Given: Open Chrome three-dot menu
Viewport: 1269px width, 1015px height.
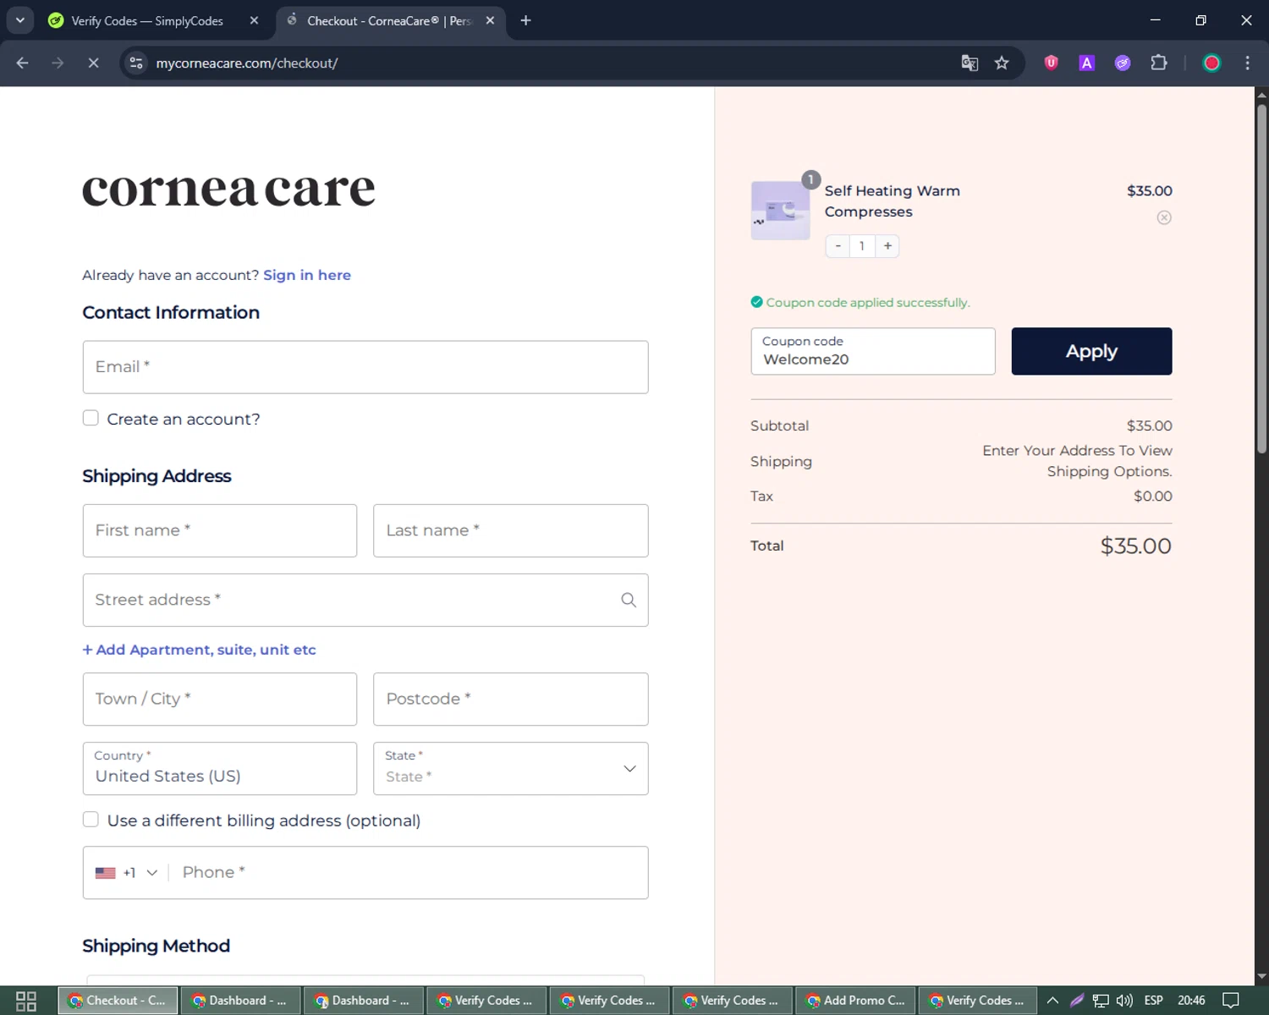Looking at the screenshot, I should tap(1247, 63).
